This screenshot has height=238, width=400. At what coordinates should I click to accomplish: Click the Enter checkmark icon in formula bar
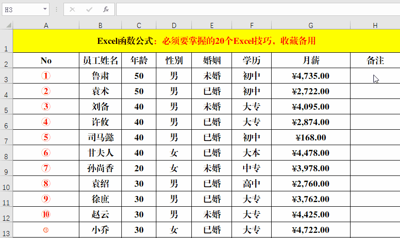point(89,10)
